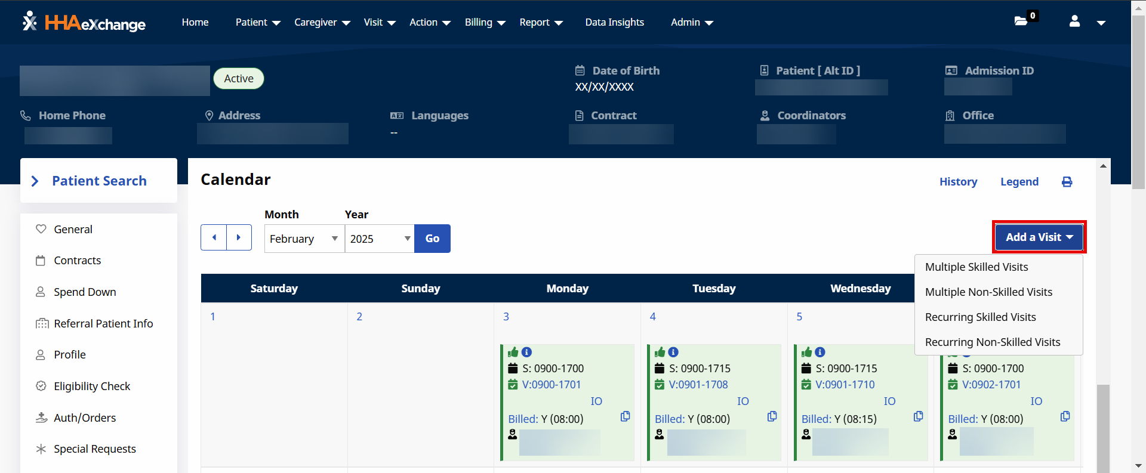Copy the S: 0900-1700 visit under Wednesday dropdown

(1065, 416)
